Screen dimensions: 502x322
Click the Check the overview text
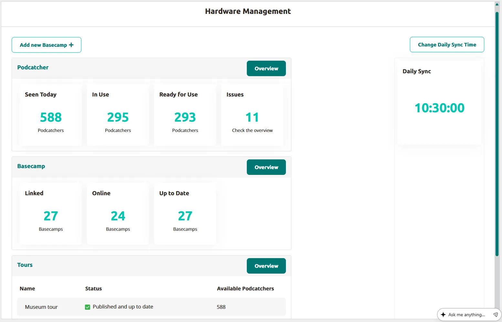pos(252,130)
